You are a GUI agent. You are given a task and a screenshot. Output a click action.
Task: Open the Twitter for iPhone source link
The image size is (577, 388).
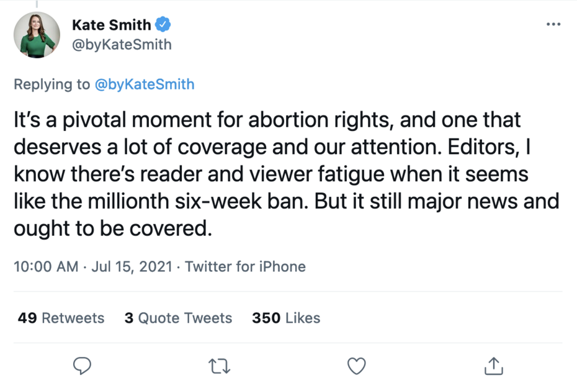tap(245, 267)
